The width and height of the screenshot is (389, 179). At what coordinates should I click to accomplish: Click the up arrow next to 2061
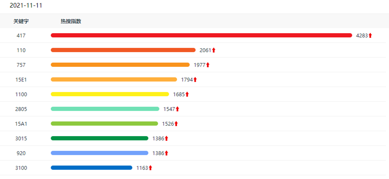[x=213, y=50]
